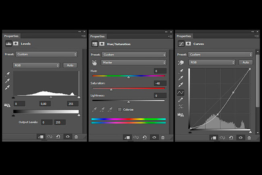Delete the Levels adjustment layer
This screenshot has width=262, height=175.
click(x=76, y=137)
